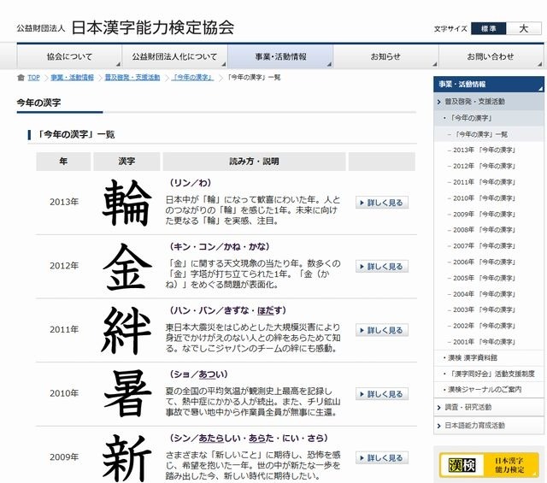Open 2013年「今年の漢字」 sidebar link
This screenshot has width=547, height=483.
tap(485, 150)
